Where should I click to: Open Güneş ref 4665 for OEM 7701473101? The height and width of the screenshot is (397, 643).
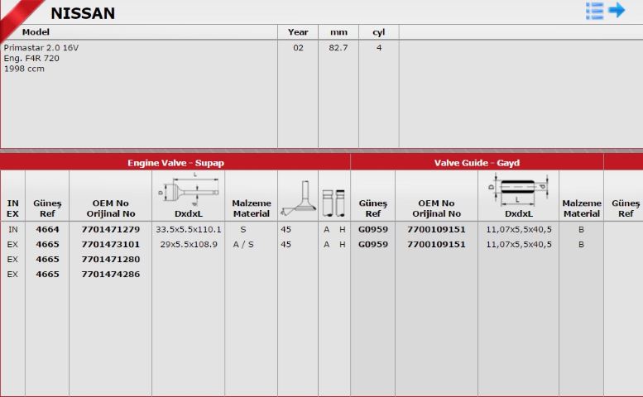pos(47,244)
